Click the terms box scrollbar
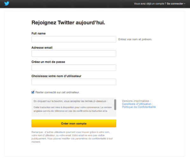 [115, 105]
